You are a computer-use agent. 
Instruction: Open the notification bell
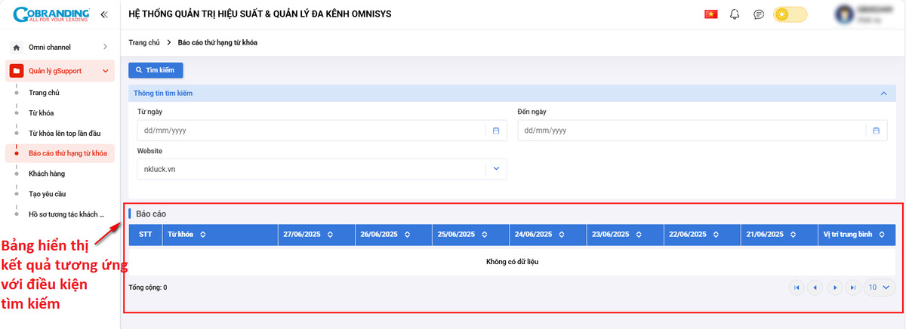[735, 14]
